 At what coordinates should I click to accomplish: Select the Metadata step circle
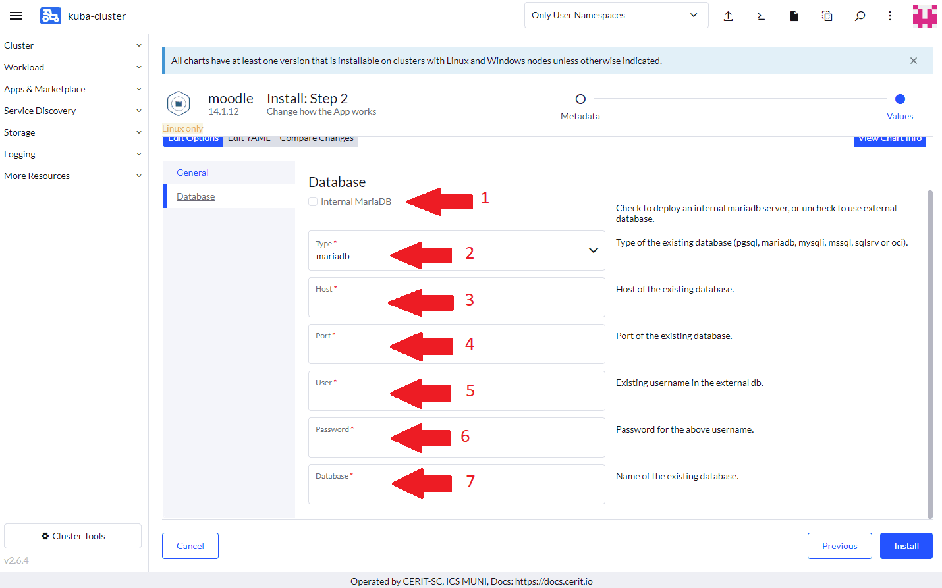(580, 99)
